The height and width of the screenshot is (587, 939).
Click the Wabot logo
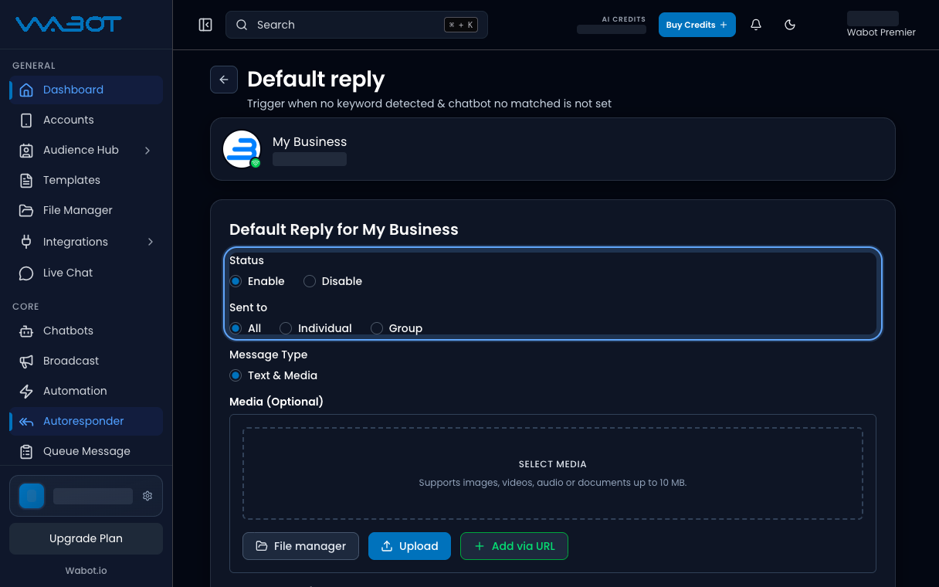click(x=69, y=25)
